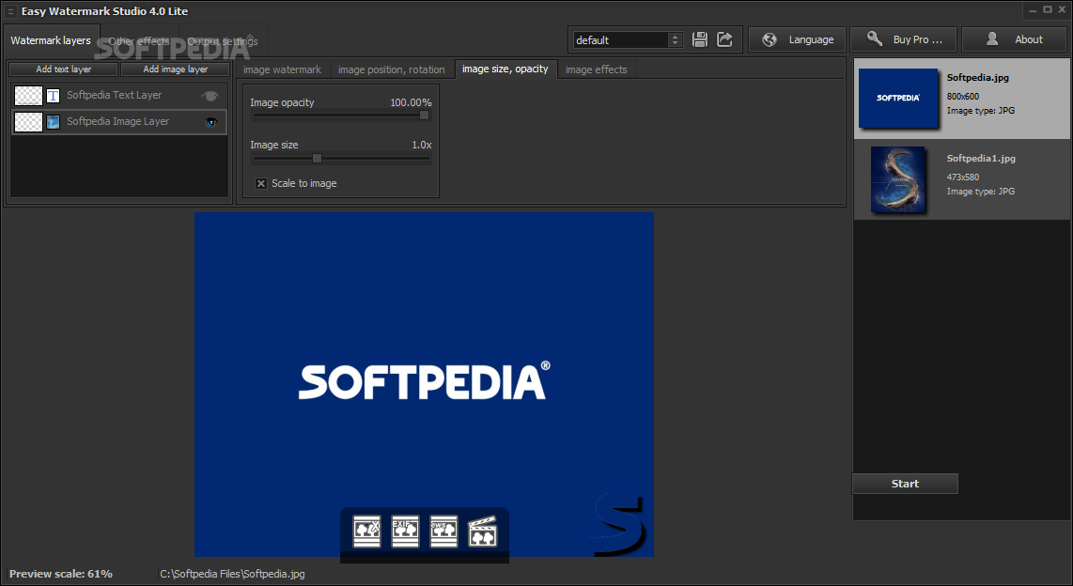1073x586 pixels.
Task: Switch to the Watermark layers tab
Action: coord(51,40)
